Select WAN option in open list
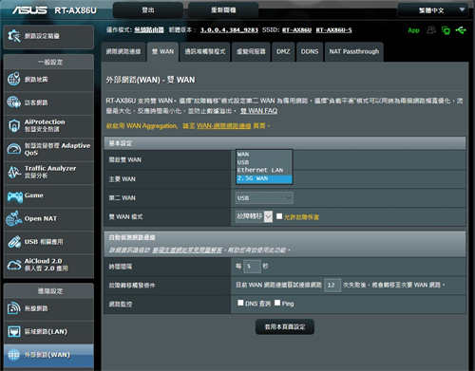Viewport: 475px width, 371px height. 264,155
